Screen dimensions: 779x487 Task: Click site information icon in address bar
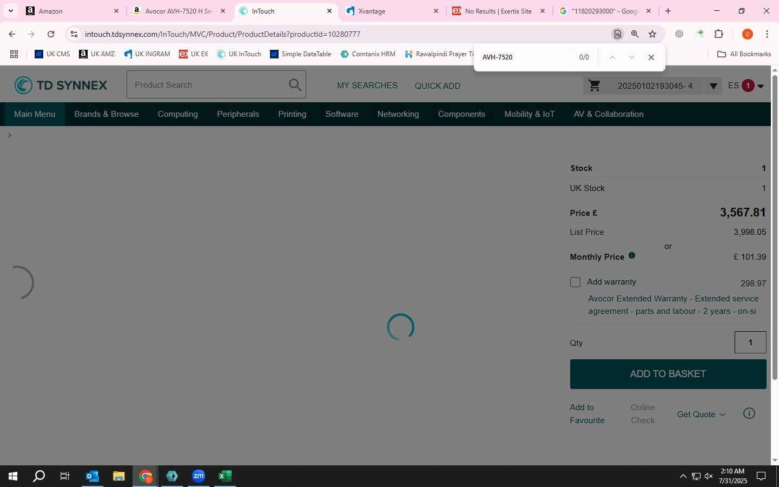pos(74,34)
